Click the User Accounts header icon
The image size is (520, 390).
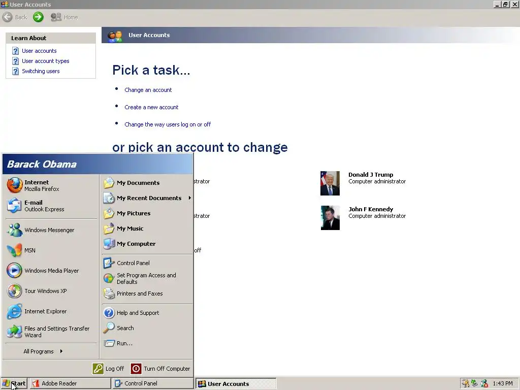pos(115,36)
